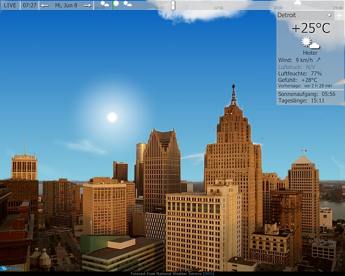The height and width of the screenshot is (276, 345).
Task: Click the date Mi, Jun 8
Action: pyautogui.click(x=66, y=5)
